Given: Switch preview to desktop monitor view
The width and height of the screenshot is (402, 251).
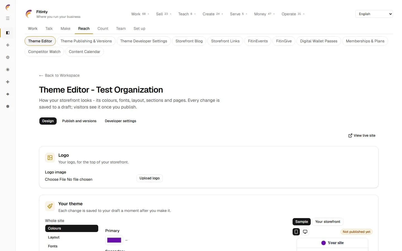Looking at the screenshot, I should click(305, 232).
